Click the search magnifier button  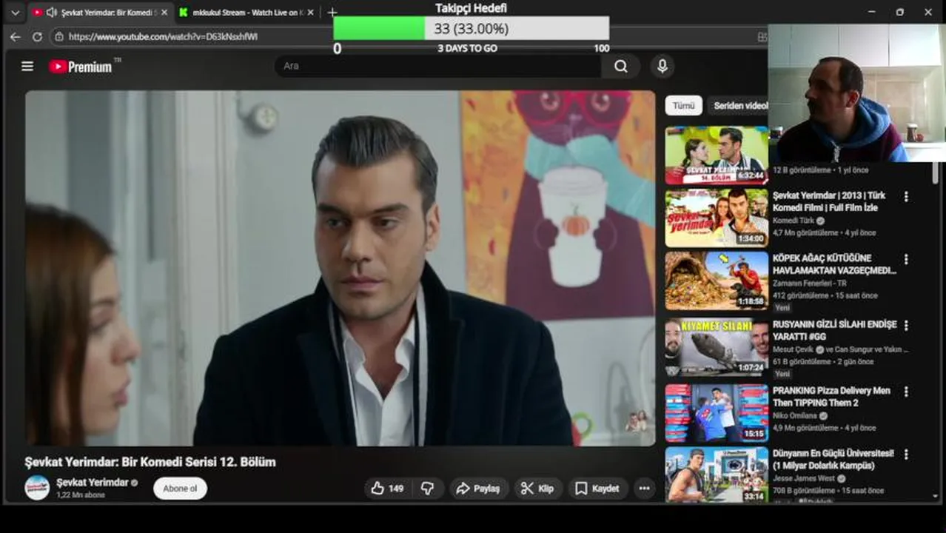pos(621,67)
